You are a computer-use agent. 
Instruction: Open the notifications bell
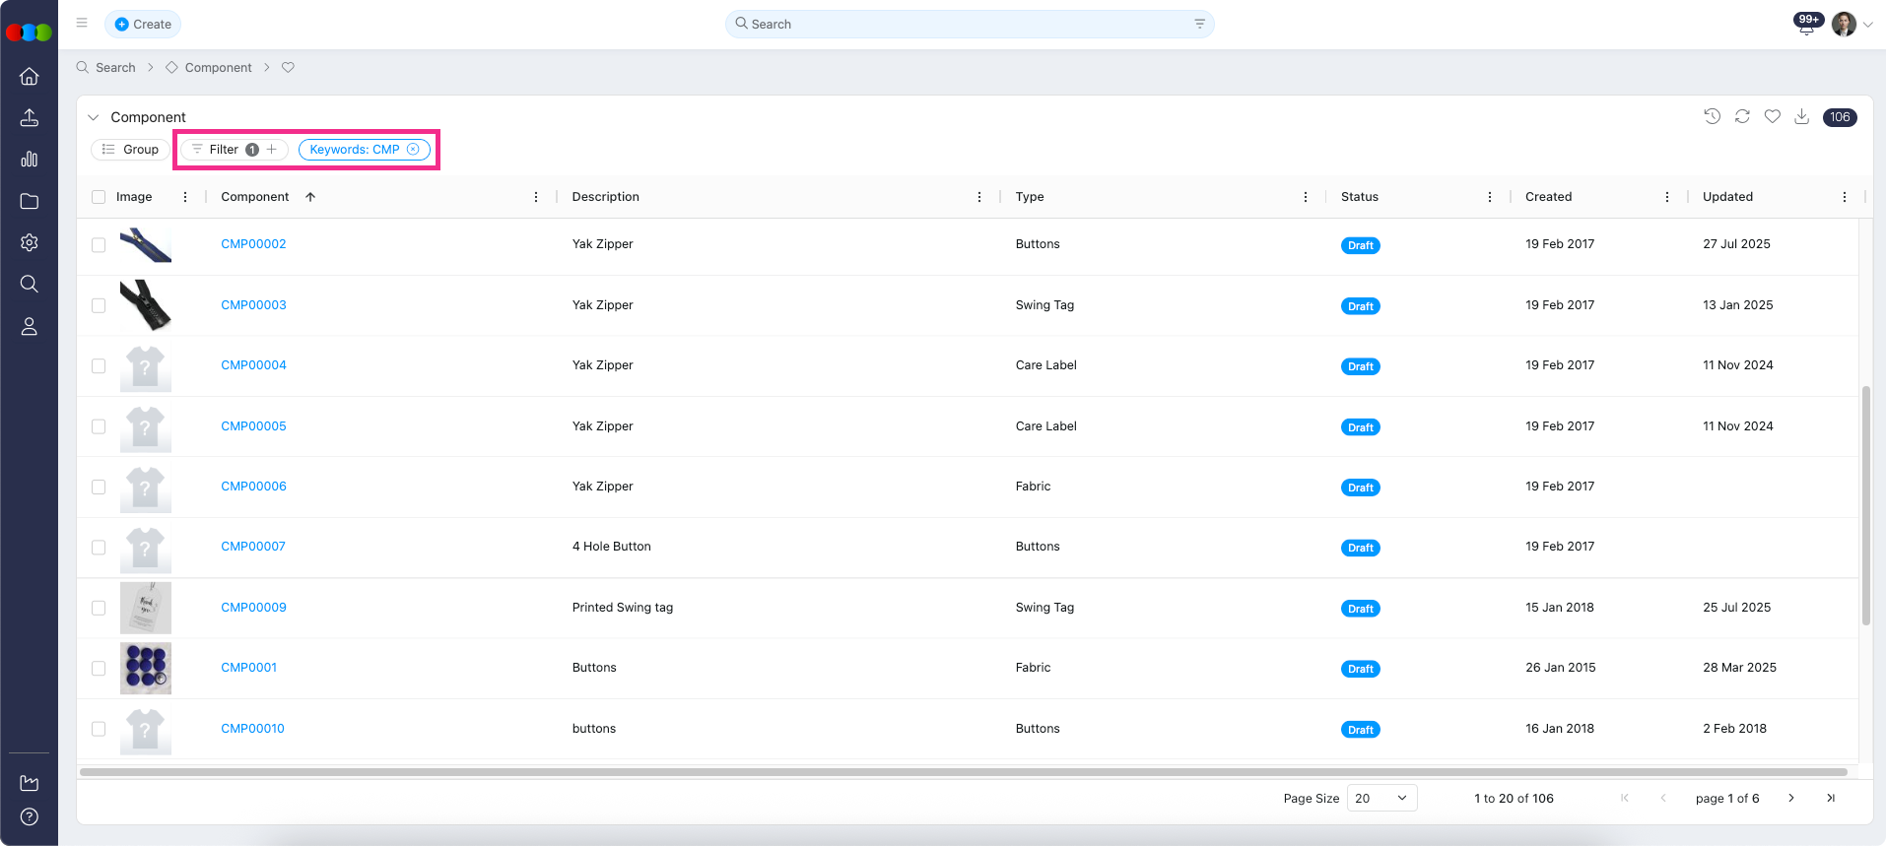click(1806, 26)
